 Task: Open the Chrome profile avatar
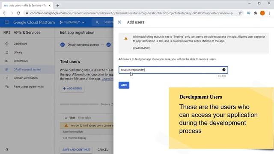coord(262,13)
